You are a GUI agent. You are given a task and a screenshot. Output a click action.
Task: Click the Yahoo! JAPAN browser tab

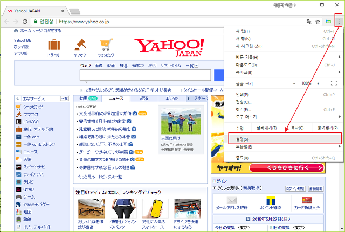[35, 11]
